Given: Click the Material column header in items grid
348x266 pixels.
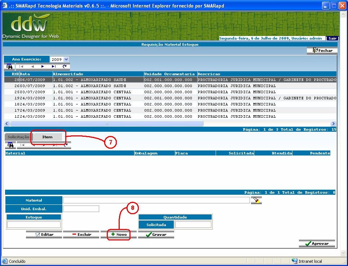Looking at the screenshot, I should click(x=70, y=153).
